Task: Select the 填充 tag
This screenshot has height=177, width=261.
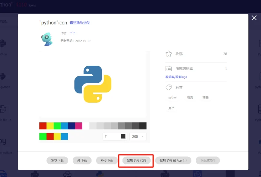Action: [x=190, y=97]
